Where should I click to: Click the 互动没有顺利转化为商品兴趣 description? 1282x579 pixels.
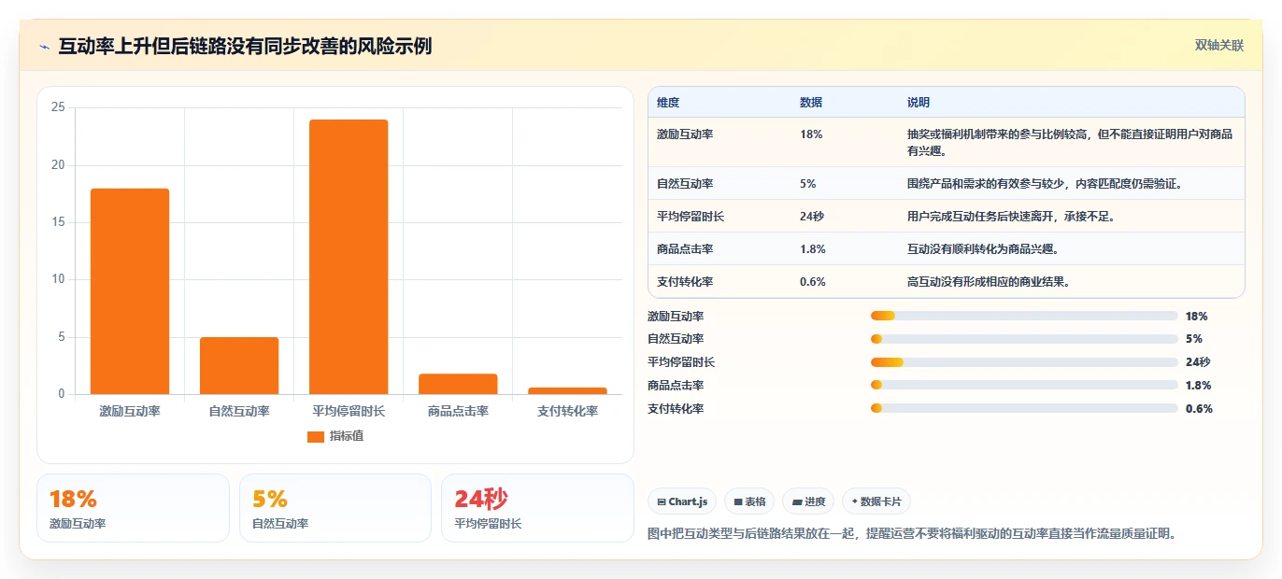(x=983, y=249)
